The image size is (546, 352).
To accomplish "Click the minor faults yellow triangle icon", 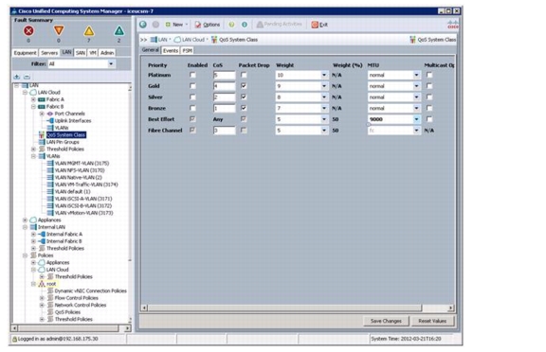I will 89,31.
